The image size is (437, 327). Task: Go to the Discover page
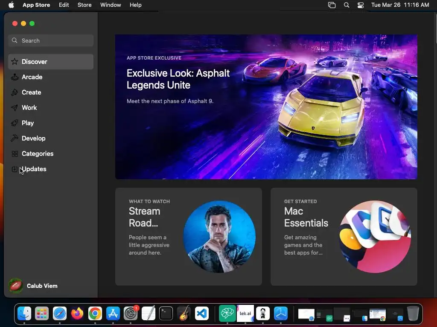(51, 62)
